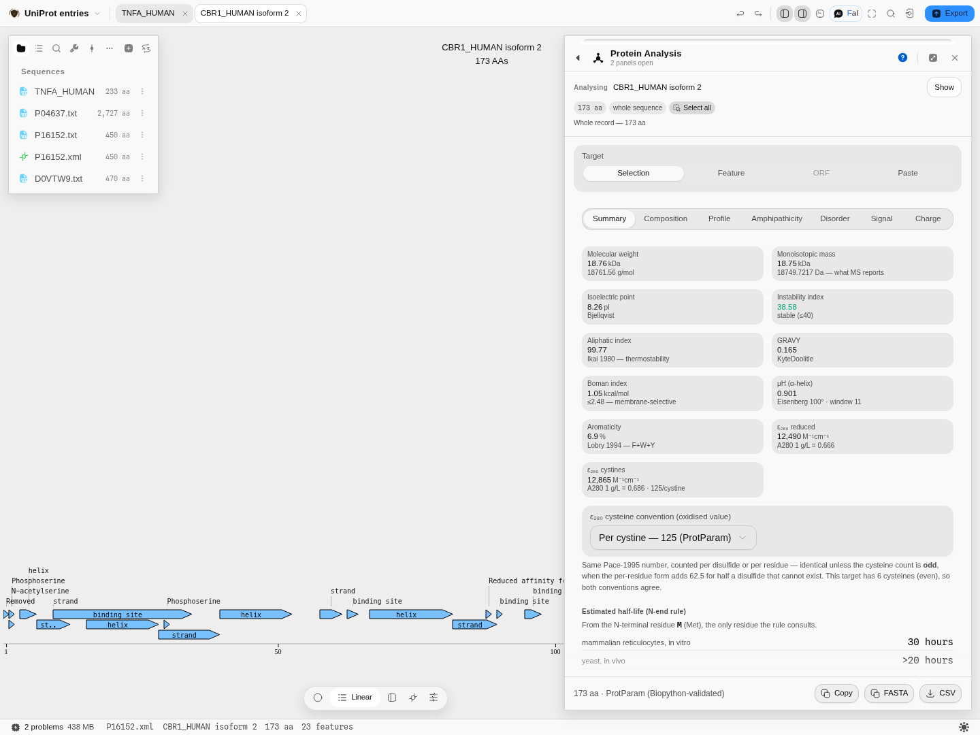Switch to circular view icon
Viewport: 980px width, 735px height.
coord(318,698)
